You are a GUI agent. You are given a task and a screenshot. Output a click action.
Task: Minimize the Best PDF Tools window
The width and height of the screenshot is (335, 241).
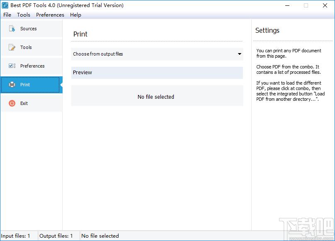(287, 5)
